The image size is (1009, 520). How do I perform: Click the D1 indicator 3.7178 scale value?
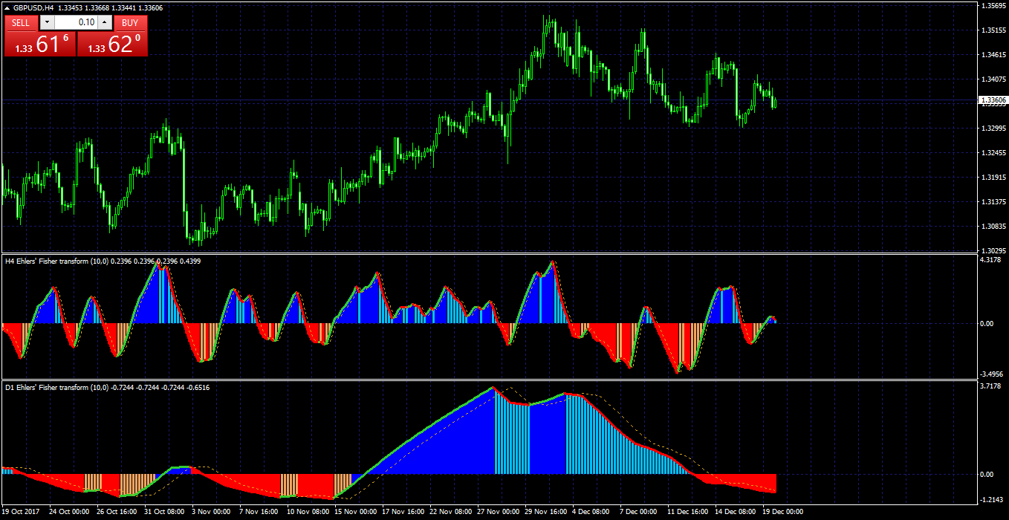(991, 386)
